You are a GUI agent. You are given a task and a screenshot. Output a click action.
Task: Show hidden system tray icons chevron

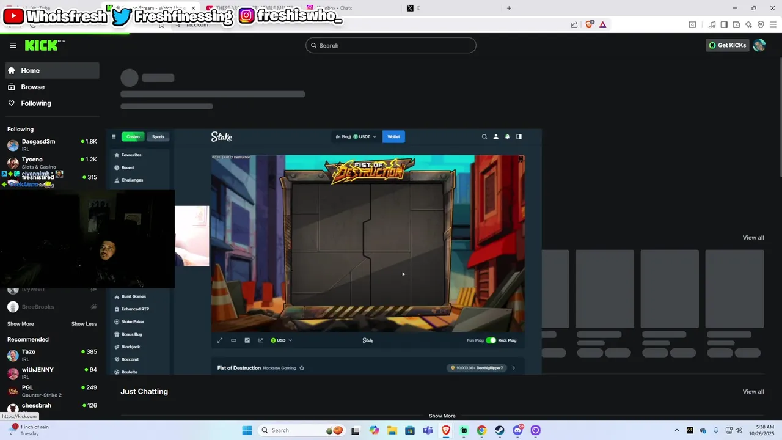pyautogui.click(x=676, y=430)
